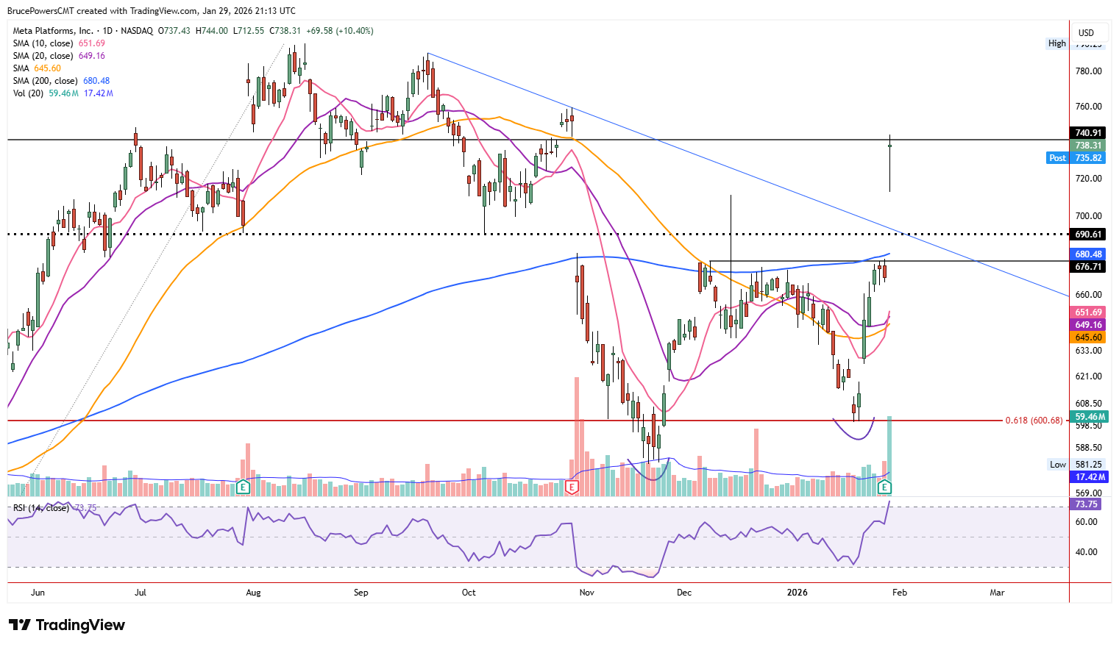
Task: Select the 621.00 price scale label
Action: (x=1088, y=376)
